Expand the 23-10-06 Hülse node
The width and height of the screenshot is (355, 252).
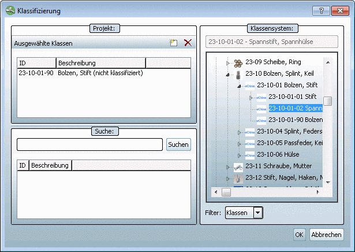pos(240,155)
